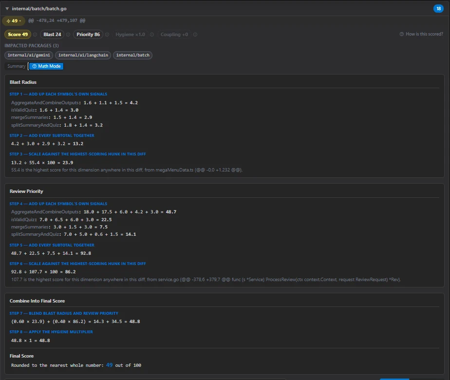Screen dimensions: 450x380
Task: Click AggregateAndCombineOutputs row totaling 4.2
Action: [x=75, y=103]
